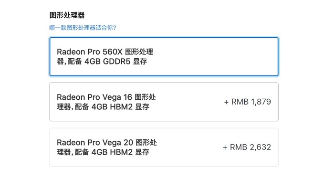334x179 pixels.
Task: Click the Radeon Pro Vega 20 图形处 text
Action: tap(107, 143)
